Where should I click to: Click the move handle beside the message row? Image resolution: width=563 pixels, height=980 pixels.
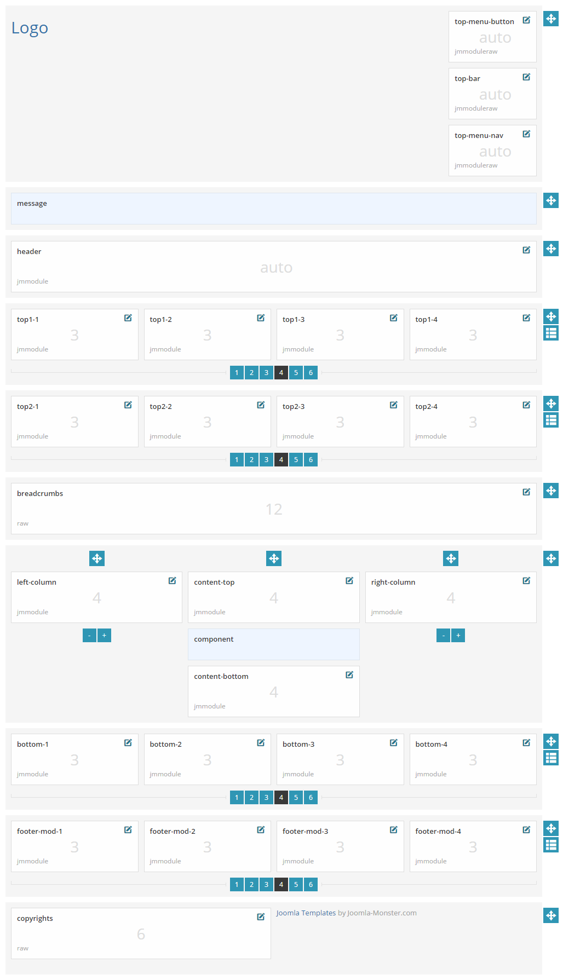pos(551,200)
